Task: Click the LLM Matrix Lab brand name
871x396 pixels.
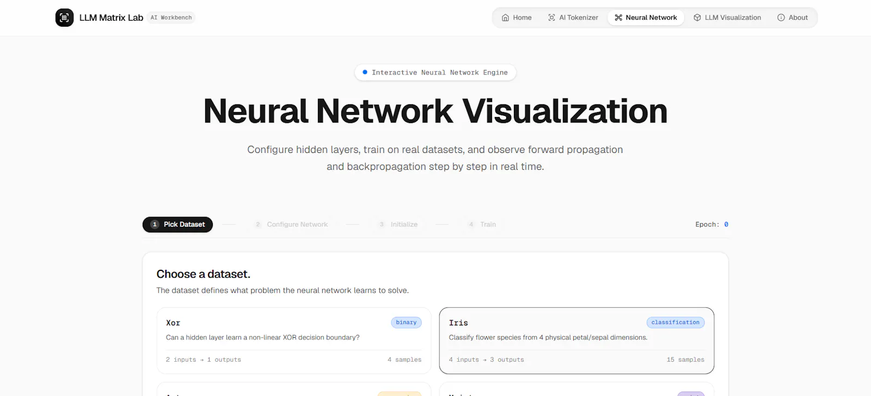Action: [111, 17]
